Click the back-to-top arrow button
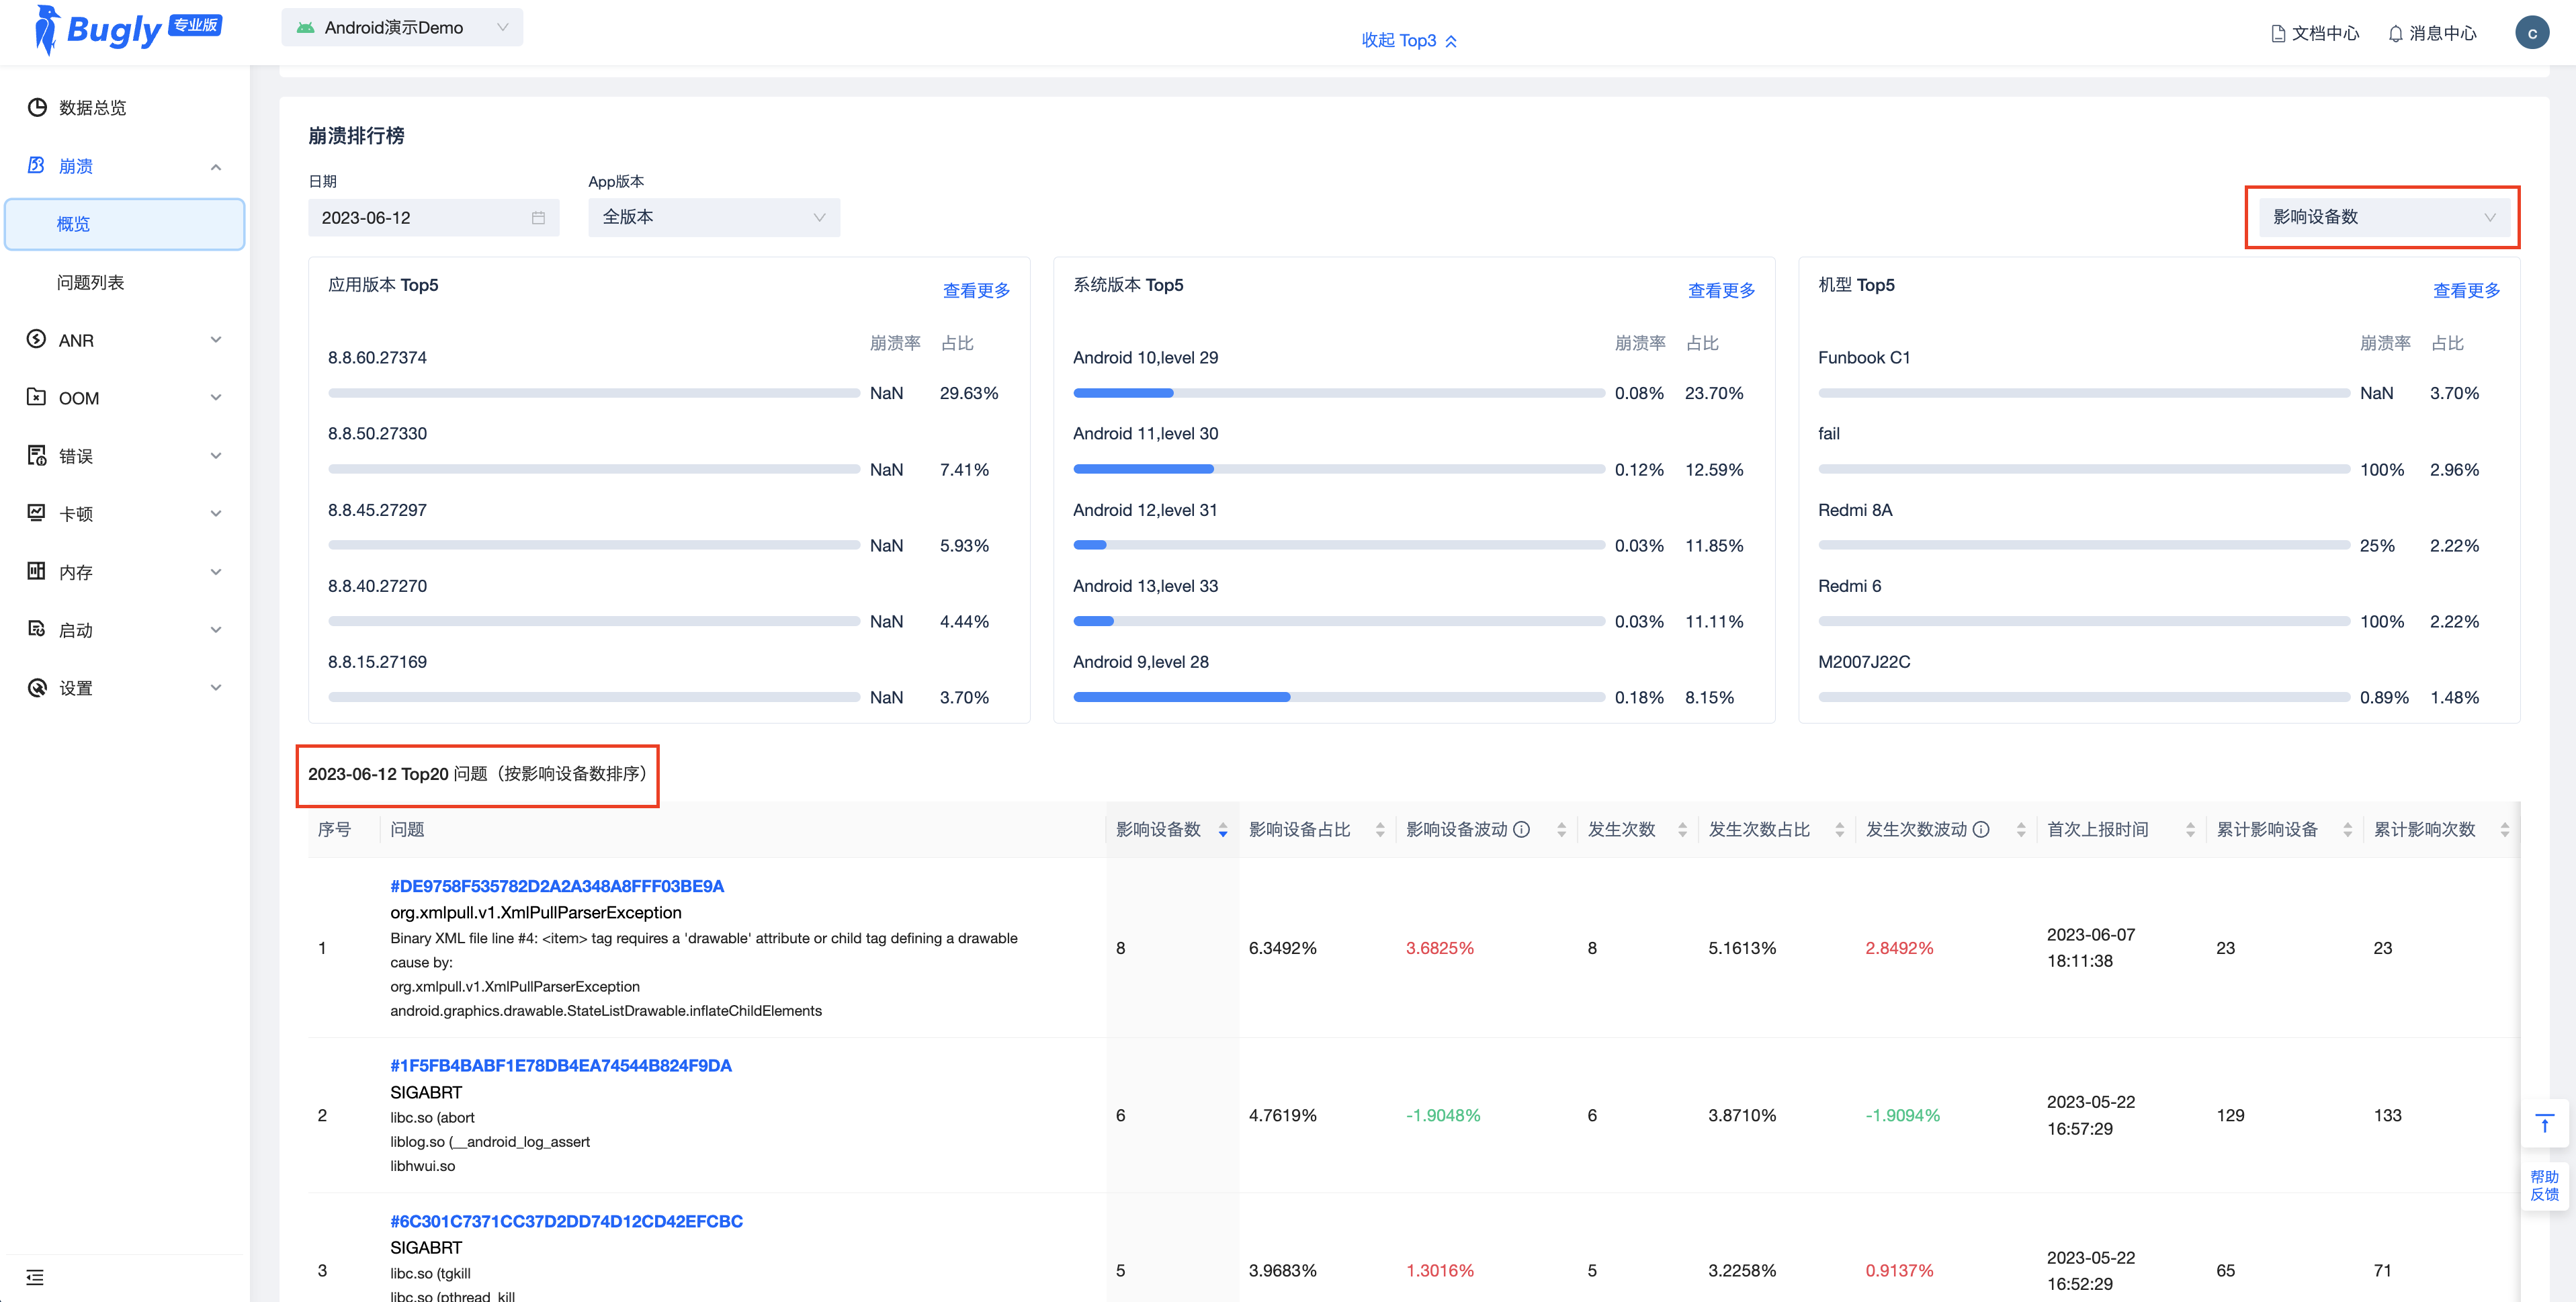Image resolution: width=2576 pixels, height=1302 pixels. click(2545, 1123)
